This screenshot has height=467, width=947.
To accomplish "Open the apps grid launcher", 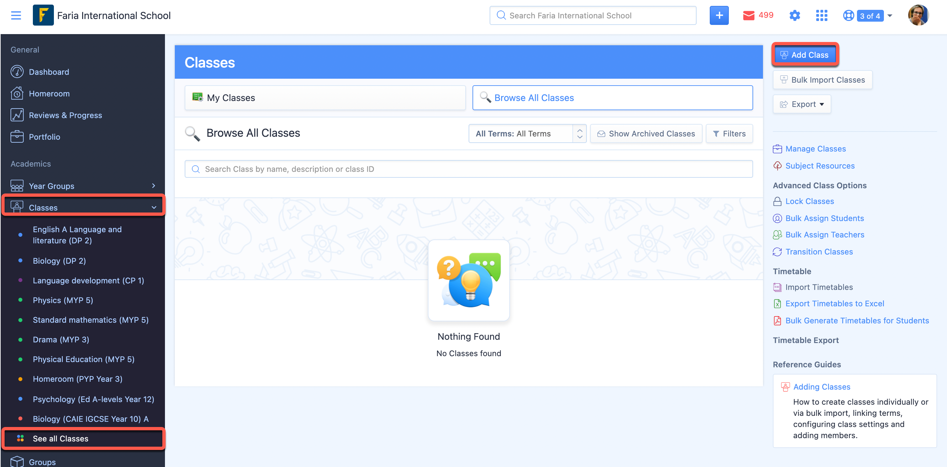I will [x=821, y=15].
